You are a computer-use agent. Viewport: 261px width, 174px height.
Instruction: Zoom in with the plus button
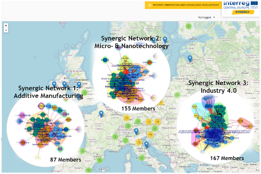click(x=6, y=26)
